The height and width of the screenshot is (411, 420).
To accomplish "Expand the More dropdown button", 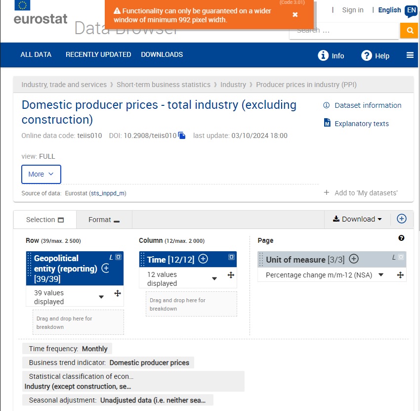I will [41, 174].
